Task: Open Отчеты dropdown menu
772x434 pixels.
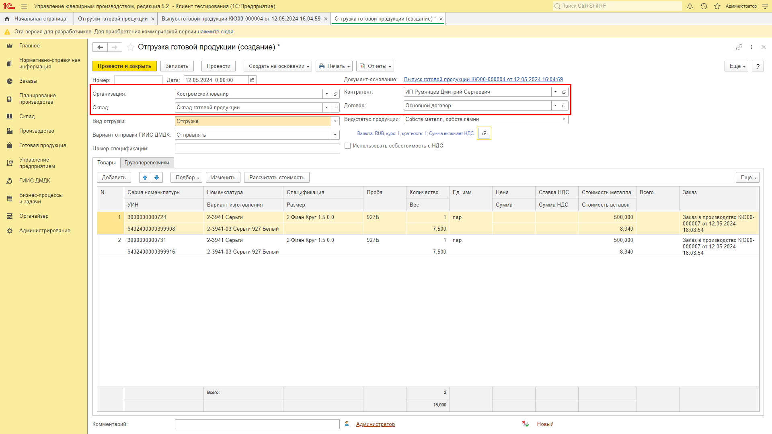Action: tap(375, 66)
